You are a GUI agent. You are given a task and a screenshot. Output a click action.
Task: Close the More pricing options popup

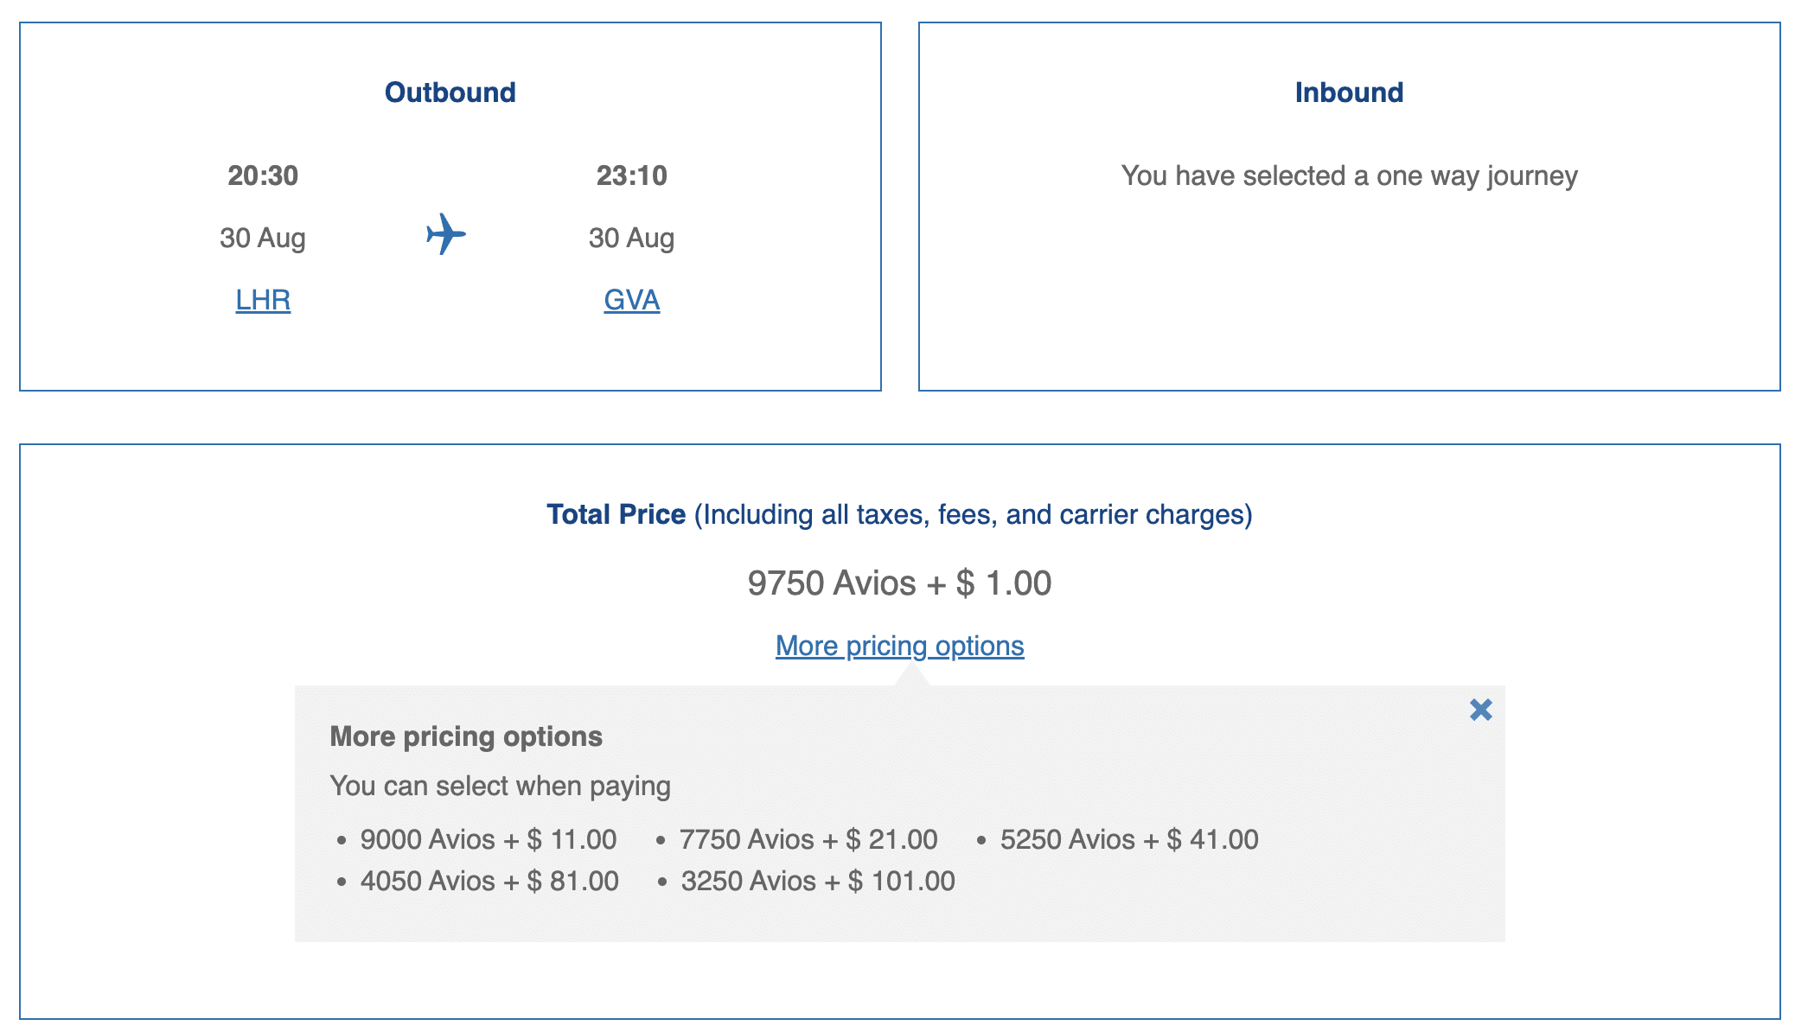click(1480, 710)
